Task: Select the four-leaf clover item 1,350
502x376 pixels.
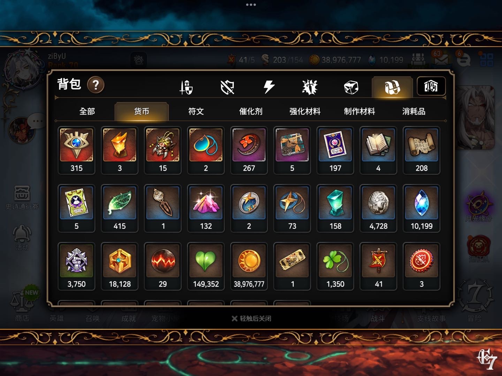Action: (335, 266)
